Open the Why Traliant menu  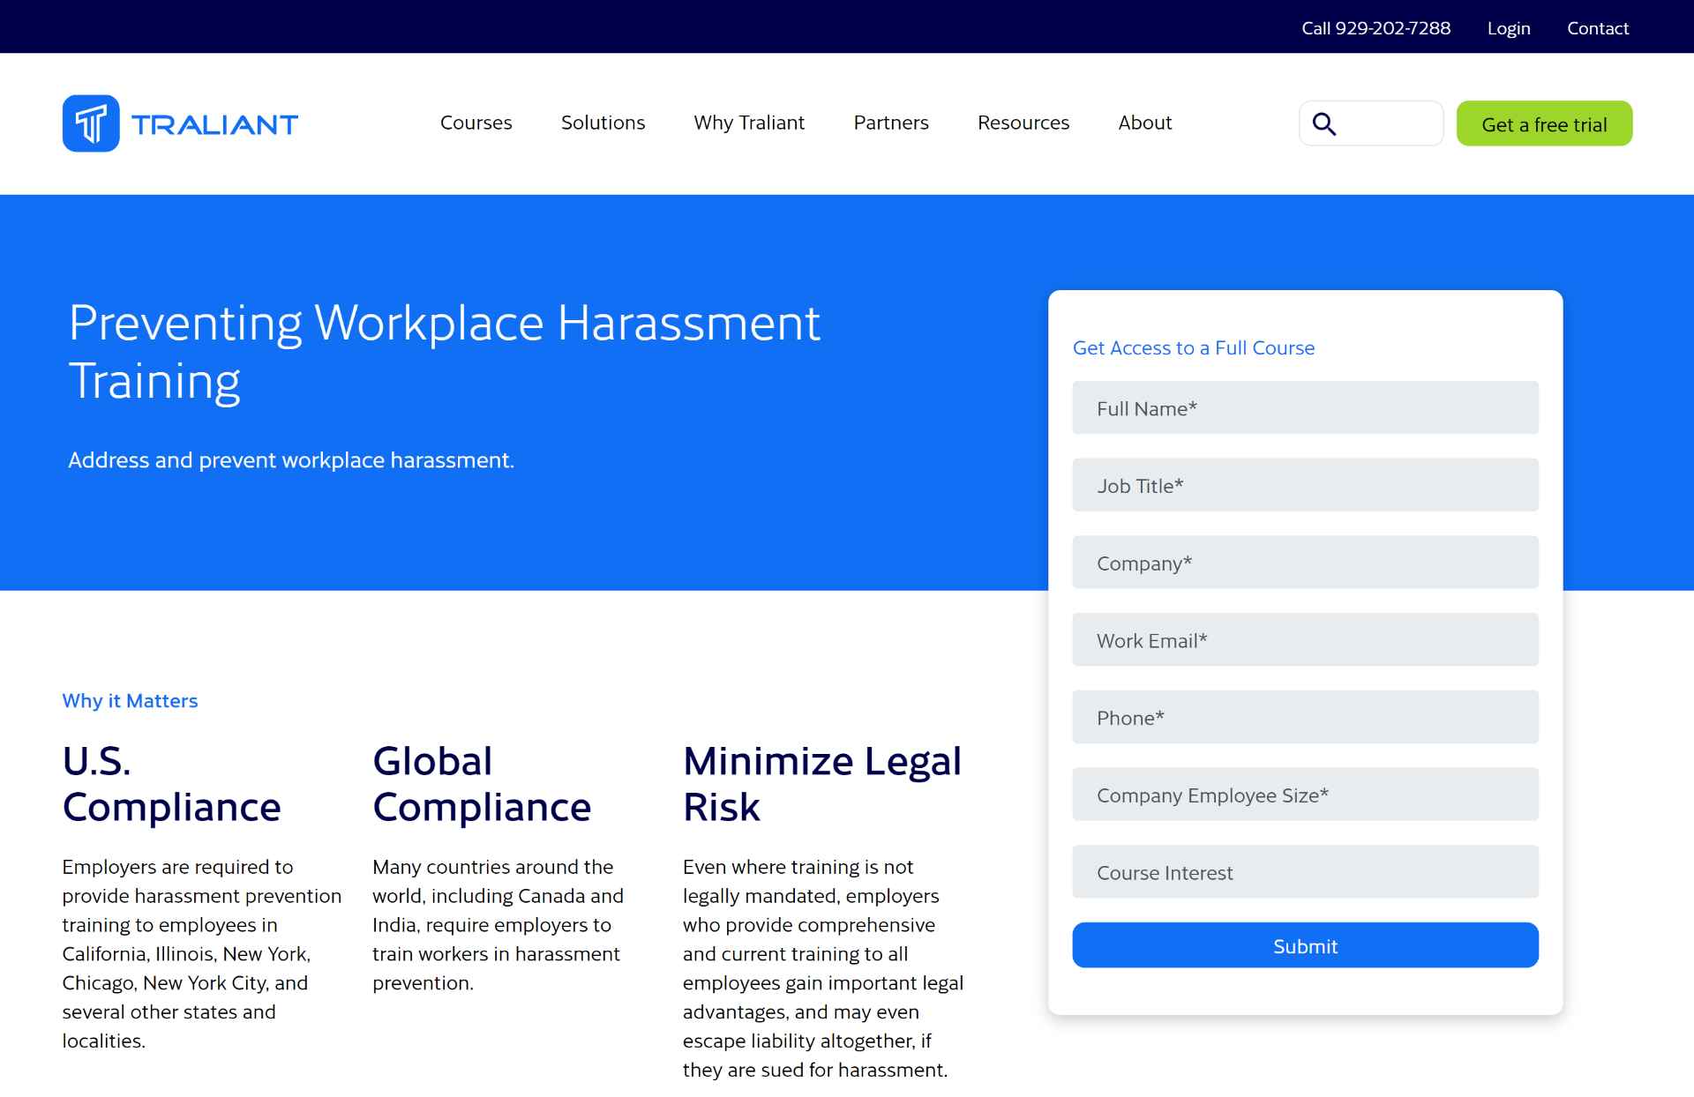749,123
